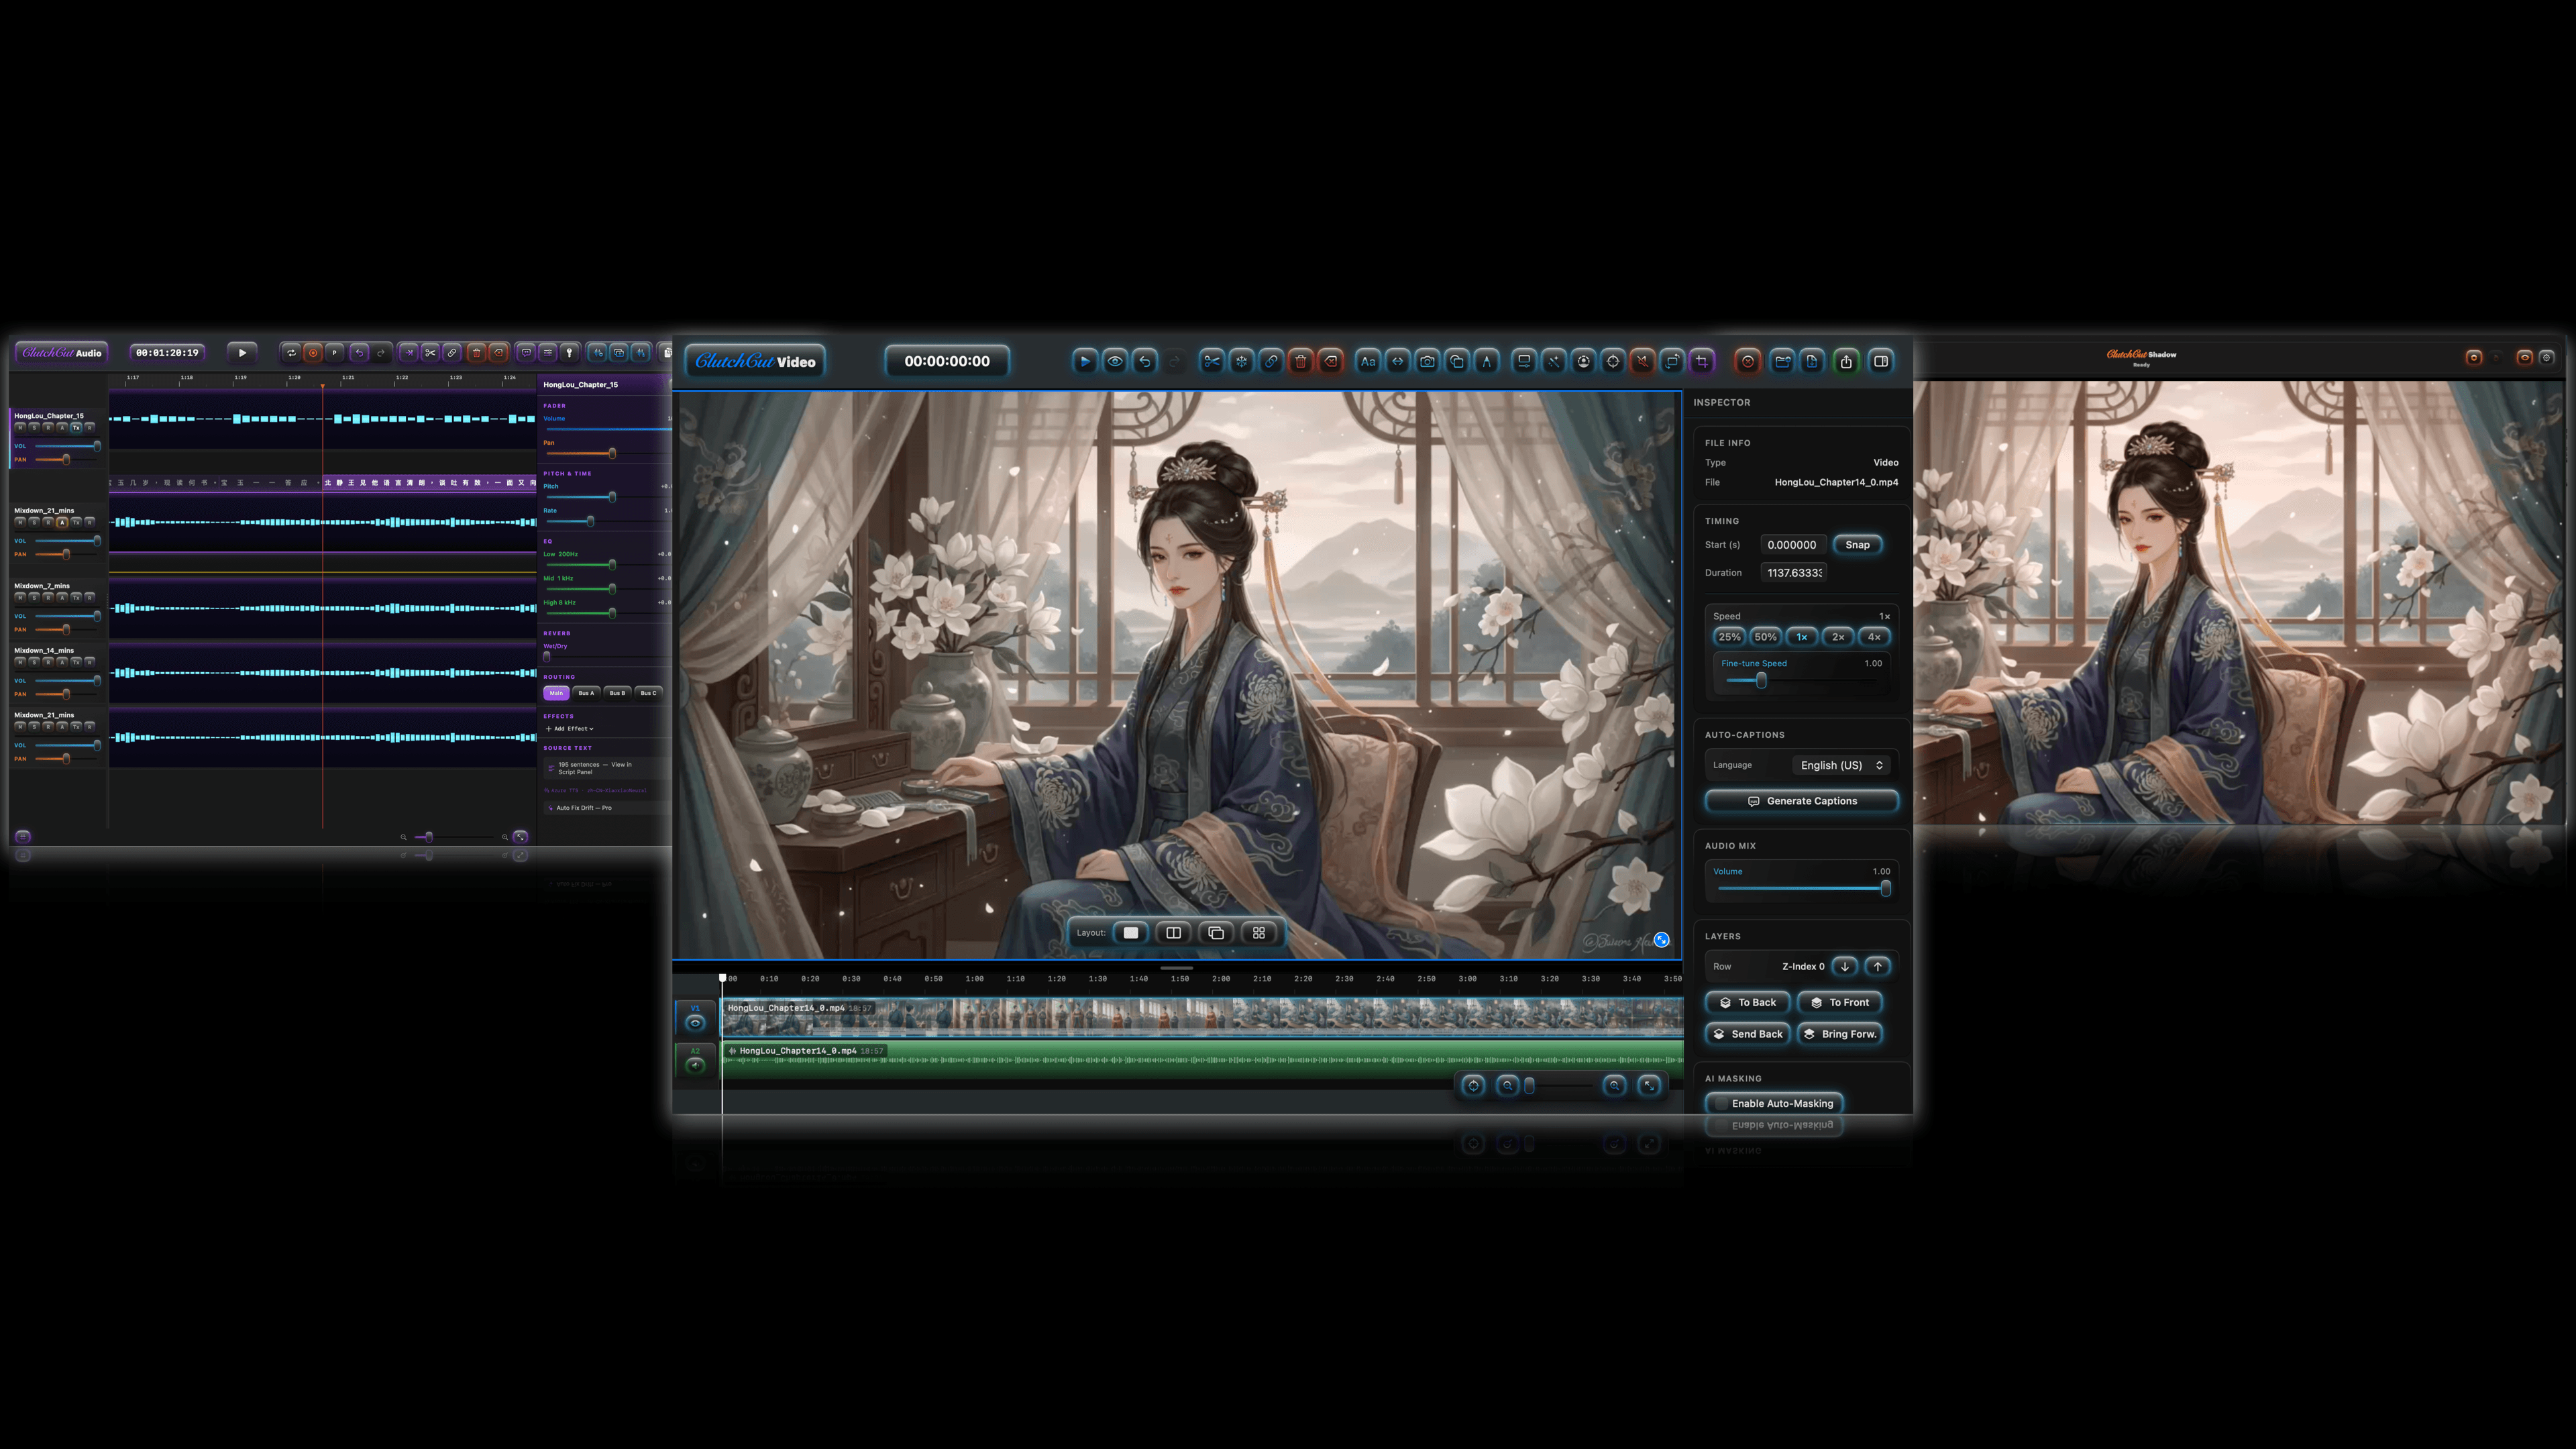The image size is (2576, 1449).
Task: Toggle V1 track visibility eye
Action: click(x=695, y=1022)
